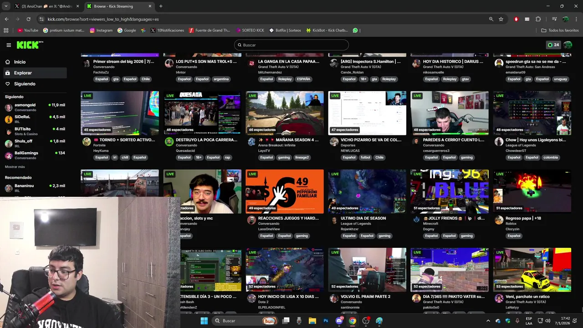Open SiDeRaL channel in followed list
Screen dimensions: 583x328
pos(35,119)
